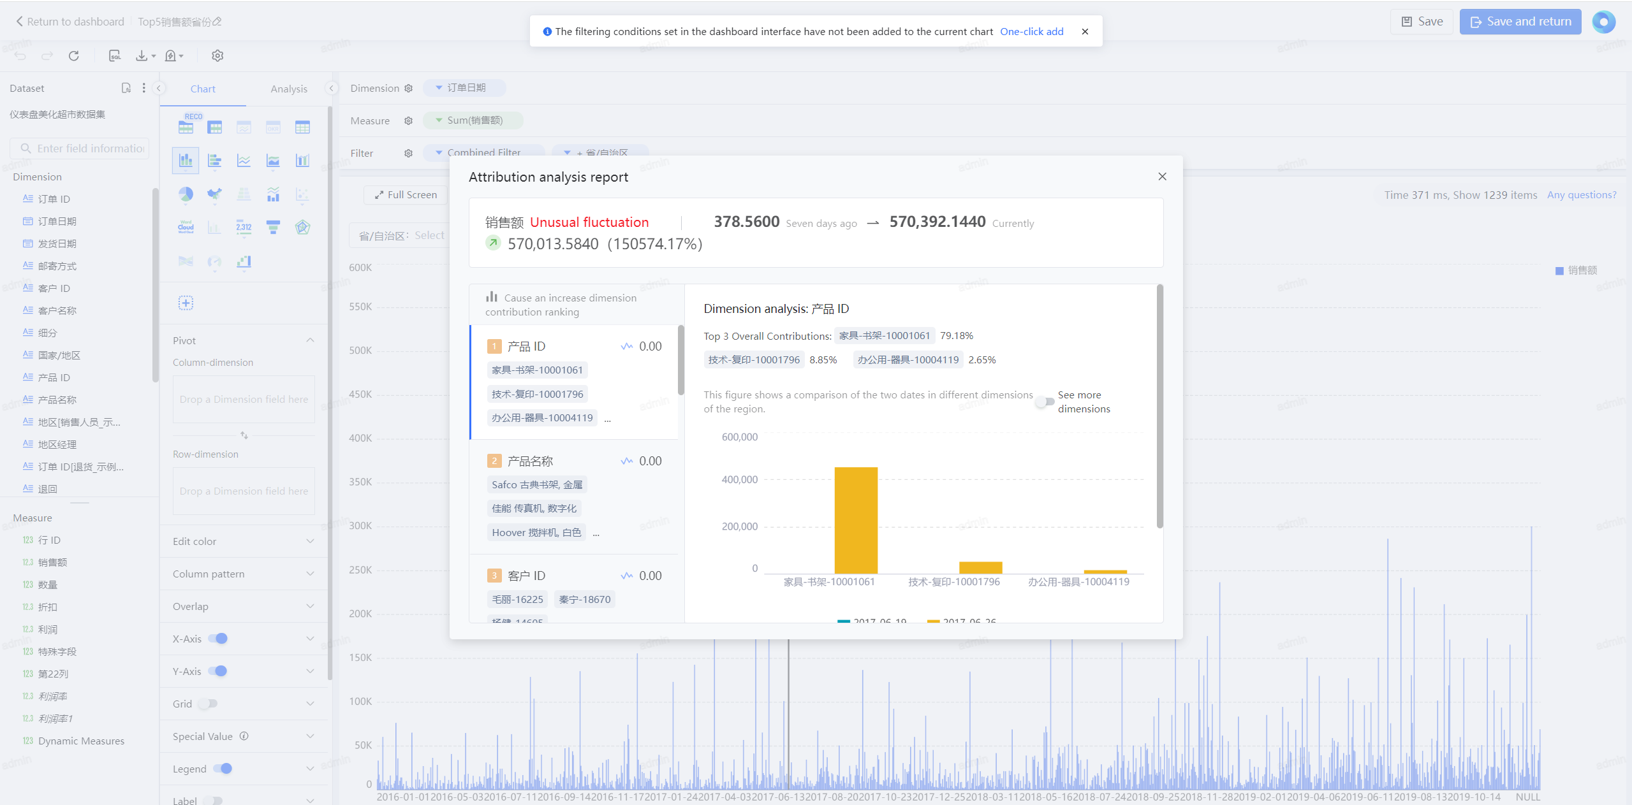Toggle the Legend switch
This screenshot has height=805, width=1632.
click(223, 769)
